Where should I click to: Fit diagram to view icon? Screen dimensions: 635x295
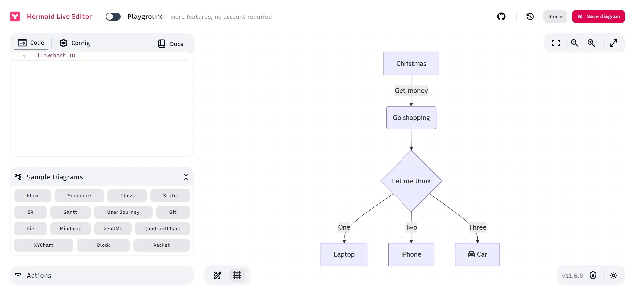(x=556, y=43)
